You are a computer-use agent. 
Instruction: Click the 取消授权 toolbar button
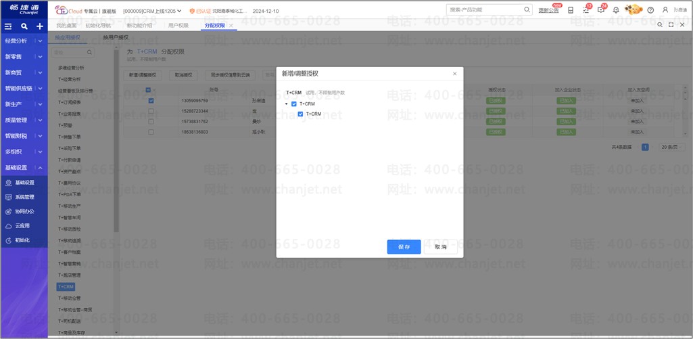click(x=183, y=75)
